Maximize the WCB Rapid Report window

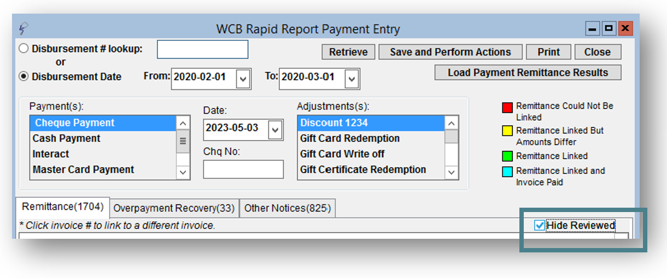(x=609, y=28)
